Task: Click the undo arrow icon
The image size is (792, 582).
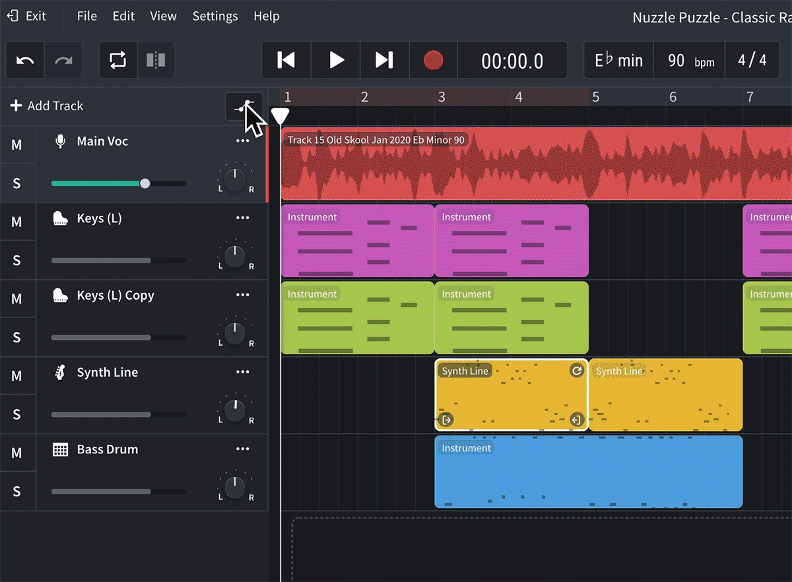Action: 25,61
